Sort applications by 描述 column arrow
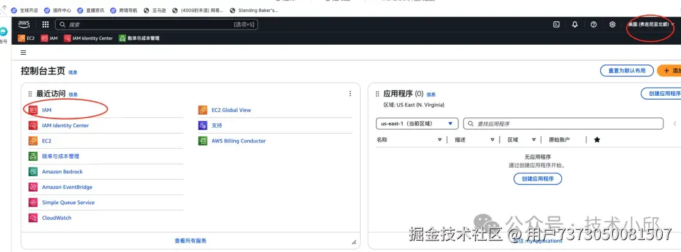 [492, 140]
